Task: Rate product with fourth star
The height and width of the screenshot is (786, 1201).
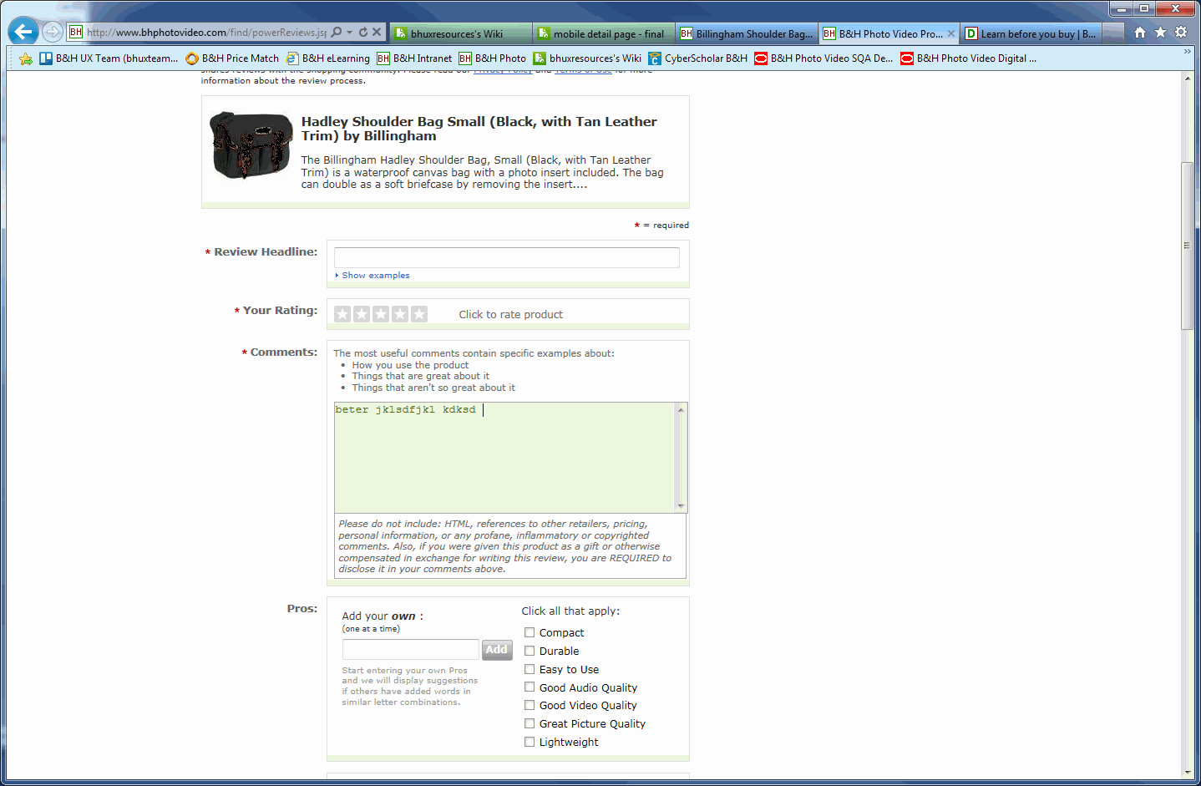Action: tap(400, 314)
